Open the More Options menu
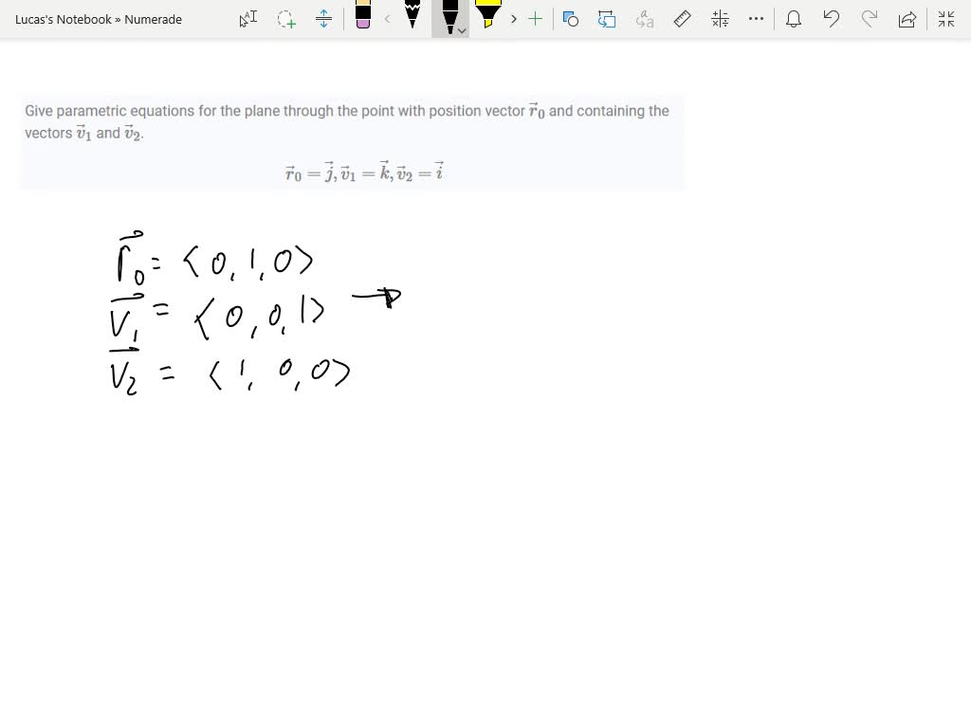The height and width of the screenshot is (728, 971). pos(756,19)
